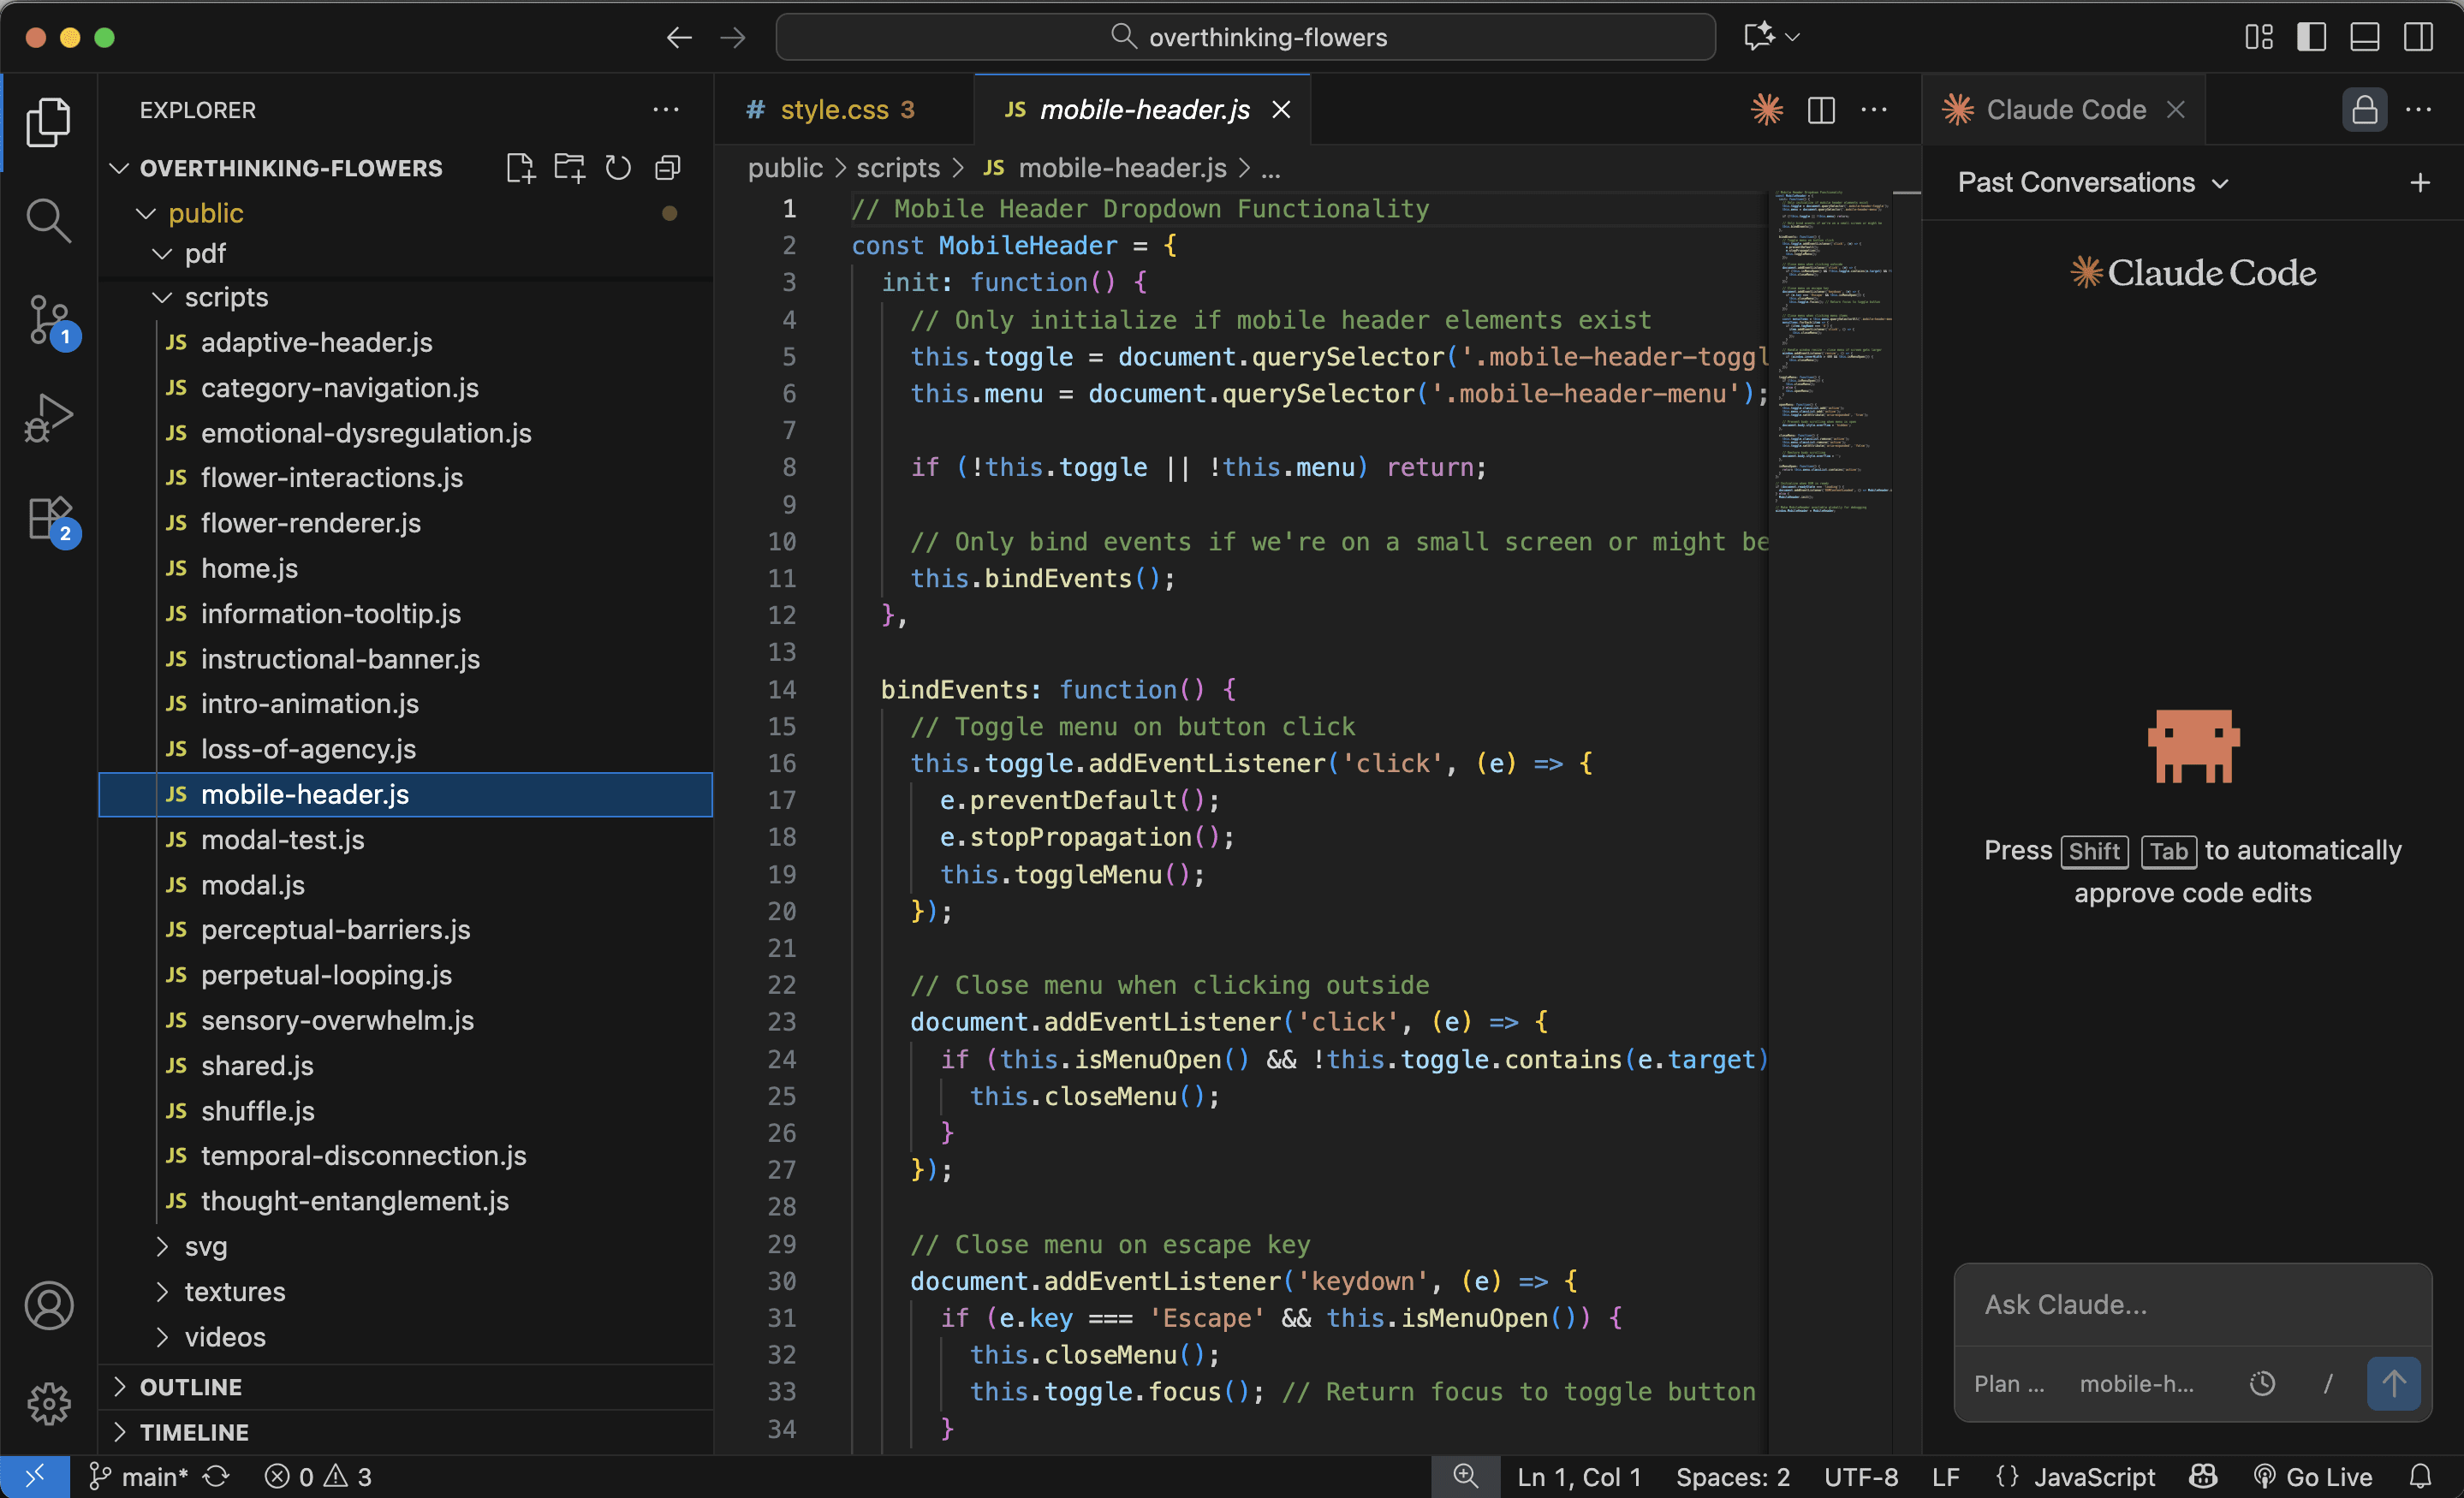Open the Source Control view
Viewport: 2464px width, 1498px height.
(x=48, y=319)
